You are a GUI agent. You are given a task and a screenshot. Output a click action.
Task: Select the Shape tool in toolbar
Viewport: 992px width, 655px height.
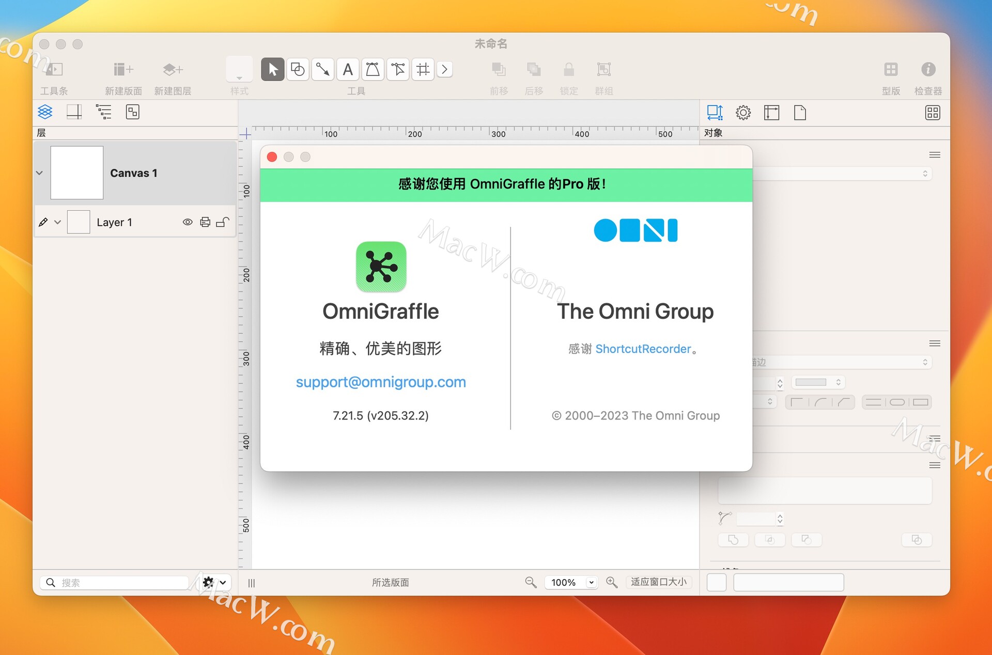click(298, 69)
